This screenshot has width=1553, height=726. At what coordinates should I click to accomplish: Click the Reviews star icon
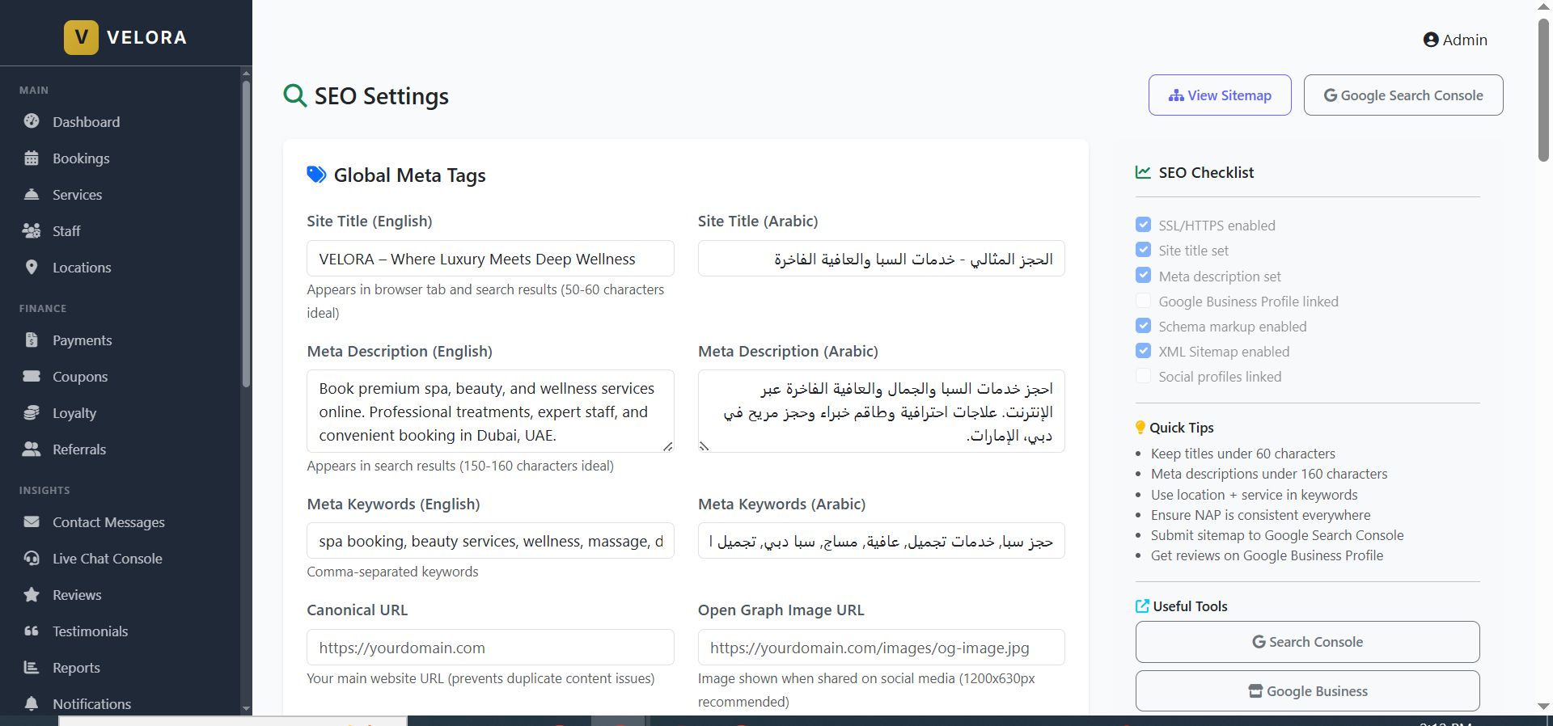coord(32,595)
